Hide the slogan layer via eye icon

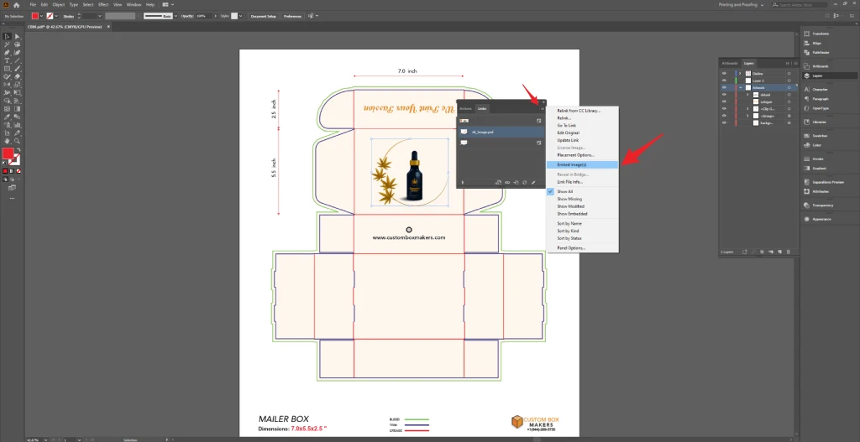click(x=723, y=101)
